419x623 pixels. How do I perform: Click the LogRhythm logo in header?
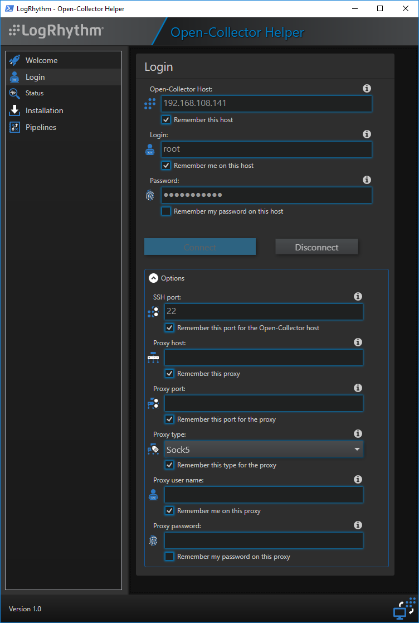coord(56,31)
